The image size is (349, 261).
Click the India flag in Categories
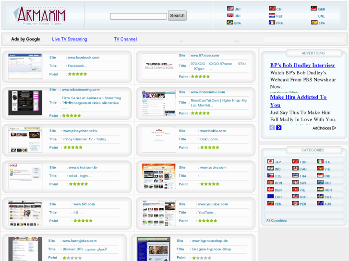270,169
